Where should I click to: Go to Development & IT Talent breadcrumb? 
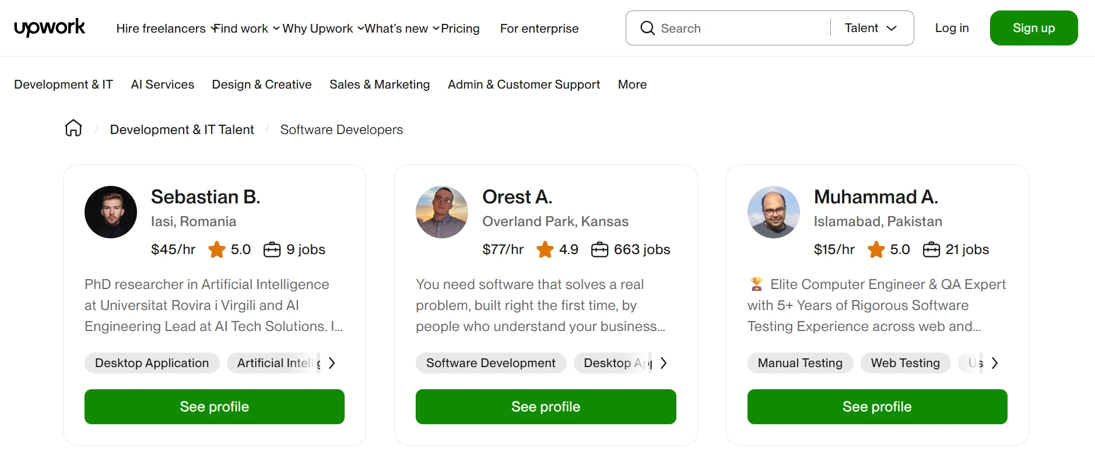tap(182, 129)
